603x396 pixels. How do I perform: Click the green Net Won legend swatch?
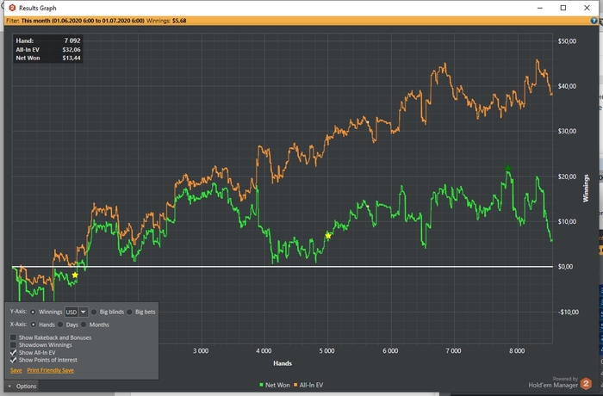coord(262,385)
